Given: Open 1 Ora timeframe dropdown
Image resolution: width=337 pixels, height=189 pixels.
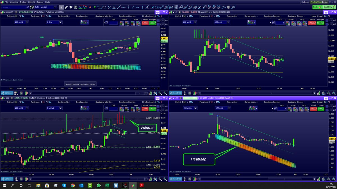Looking at the screenshot, I should pos(54,22).
